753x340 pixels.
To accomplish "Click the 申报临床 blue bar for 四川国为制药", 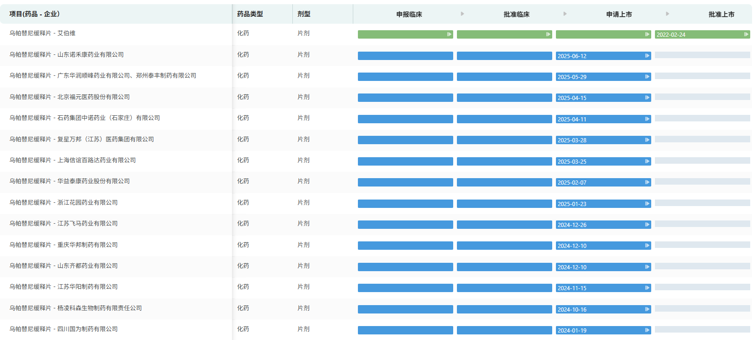I will (405, 330).
